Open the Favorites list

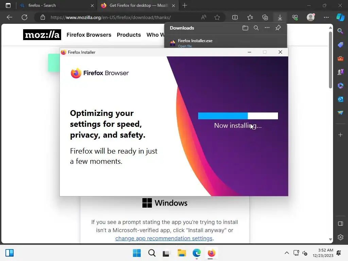click(250, 17)
